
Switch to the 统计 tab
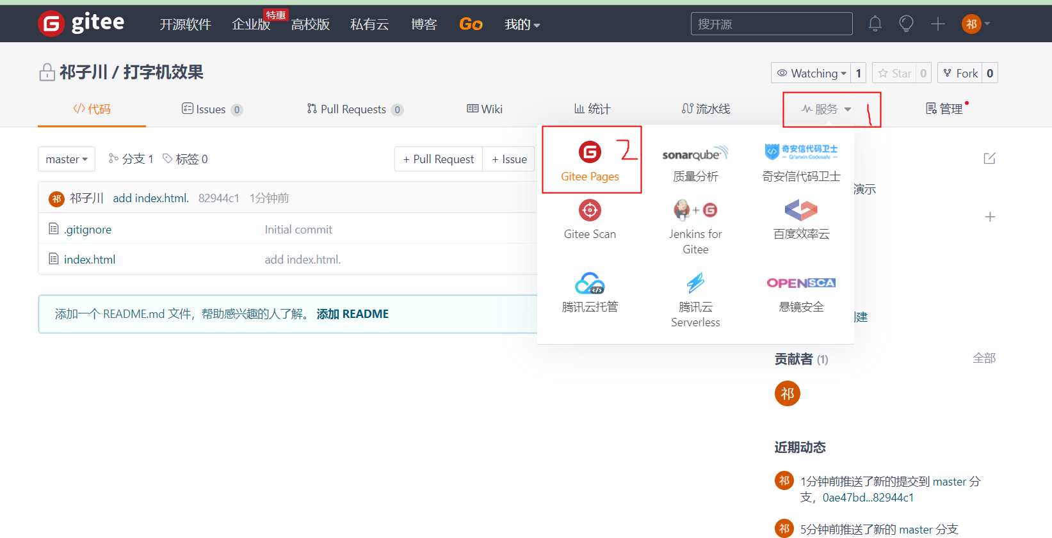click(x=592, y=109)
